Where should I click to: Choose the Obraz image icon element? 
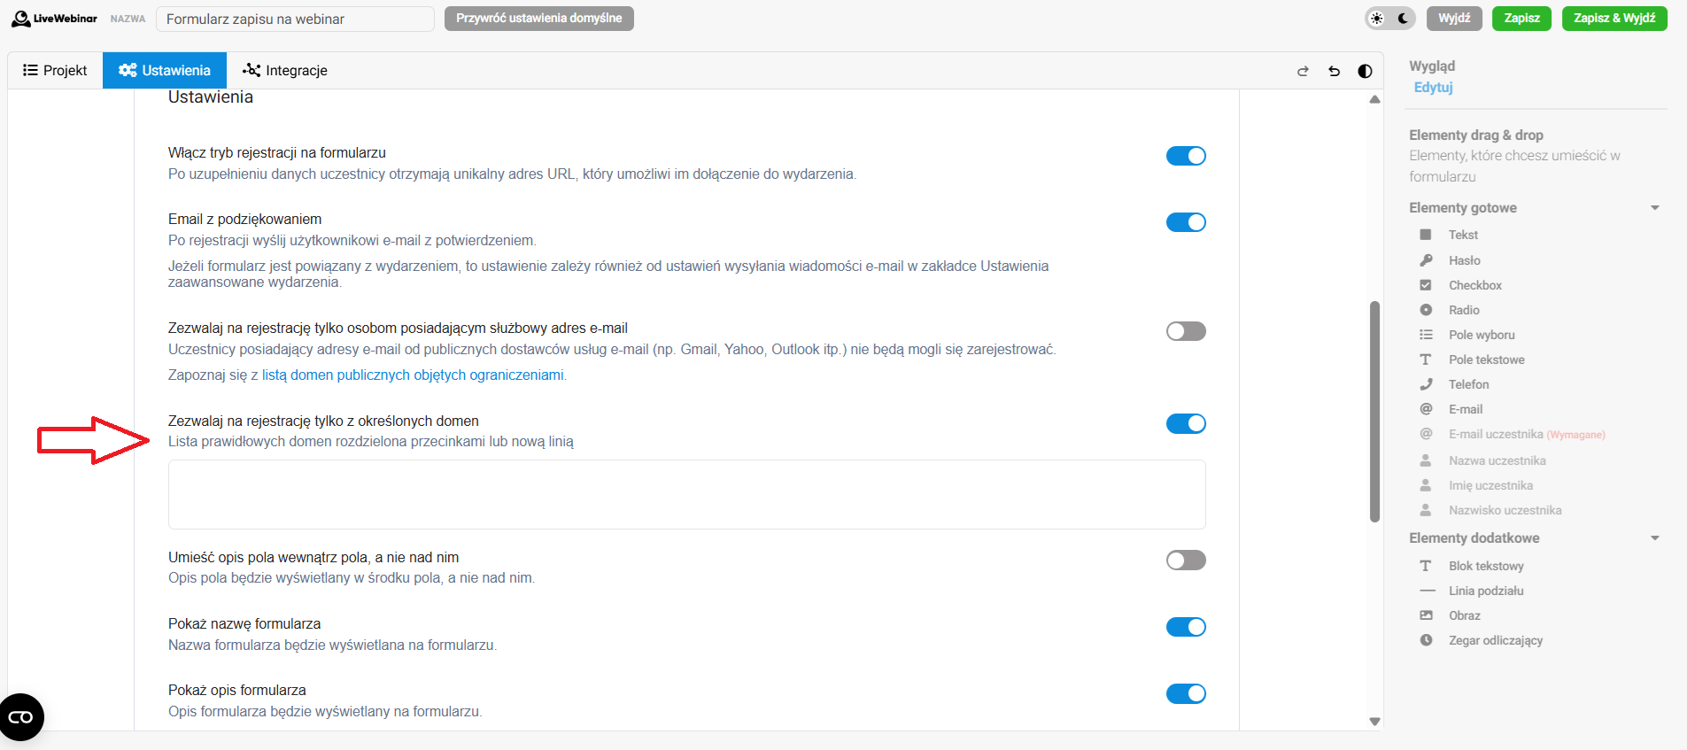tap(1426, 615)
